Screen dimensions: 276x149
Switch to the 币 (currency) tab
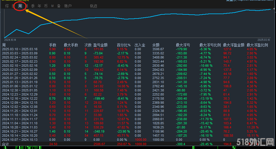point(46,6)
